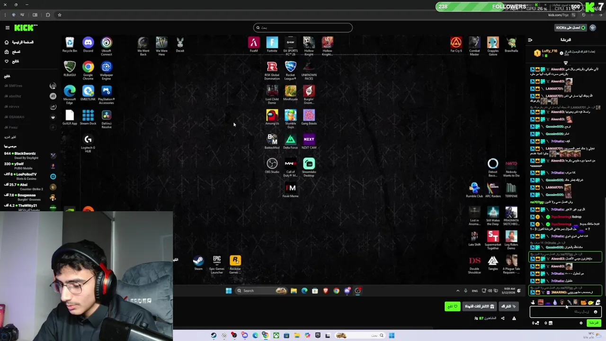Launch Among Us desktop shortcut
The width and height of the screenshot is (606, 341).
(272, 117)
